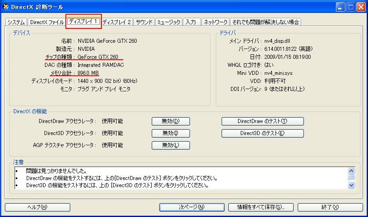
Task: Disable Direct3D acceleration with 無効(I)
Action: click(x=170, y=133)
